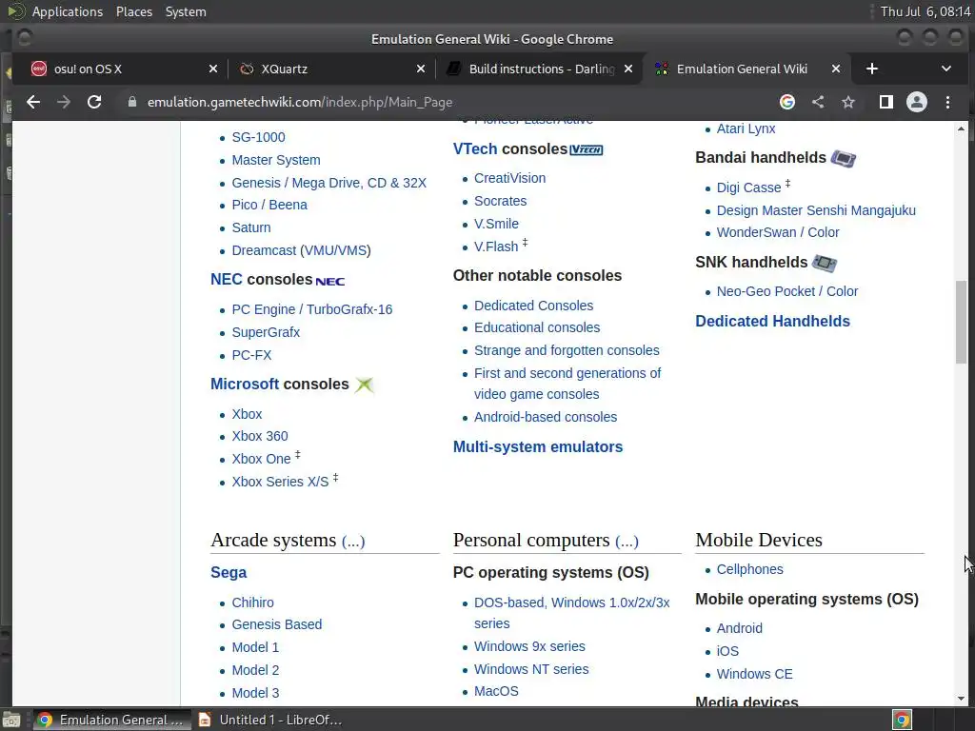The width and height of the screenshot is (975, 731).
Task: Bookmark this page with the star icon
Action: click(848, 102)
